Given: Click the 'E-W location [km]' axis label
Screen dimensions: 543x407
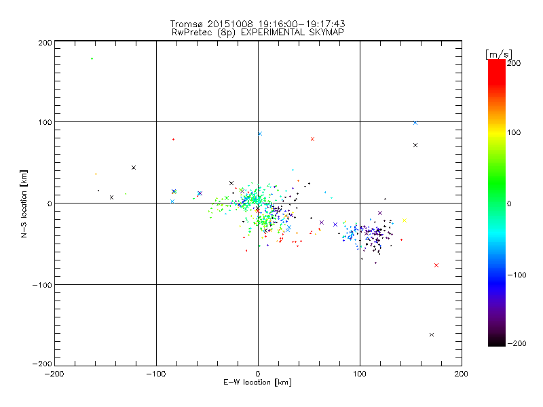Looking at the screenshot, I should coord(257,383).
